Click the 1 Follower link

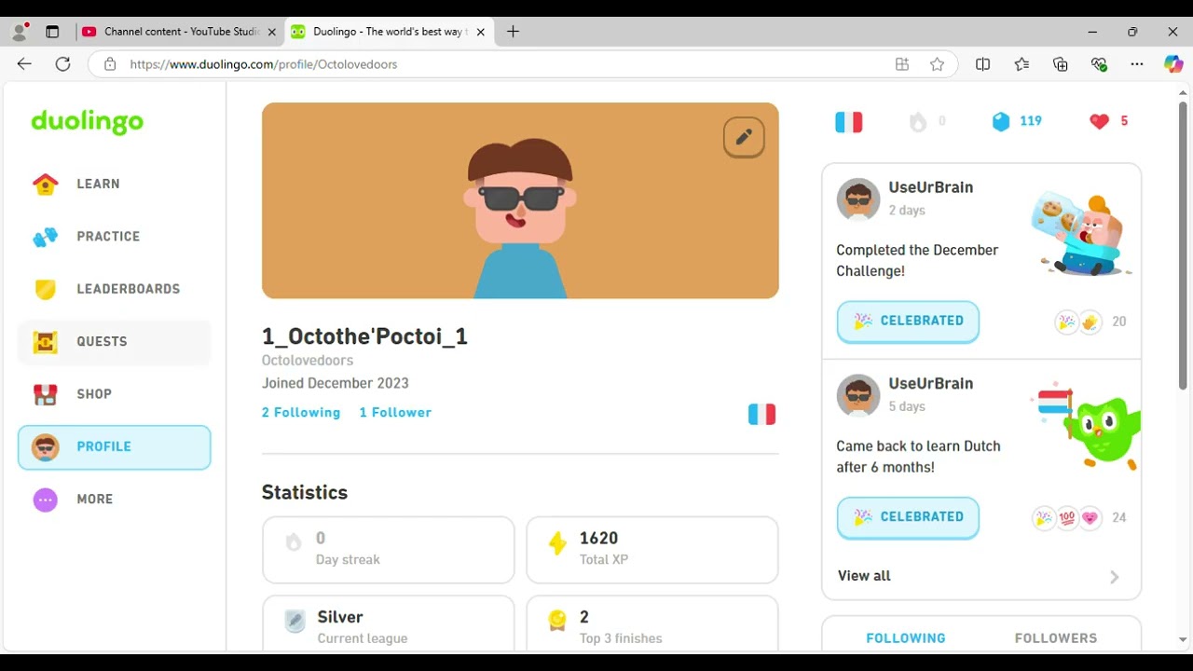[395, 412]
